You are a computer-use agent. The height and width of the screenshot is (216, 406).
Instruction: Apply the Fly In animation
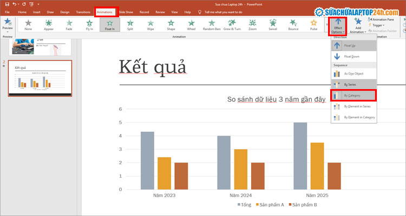pos(89,25)
